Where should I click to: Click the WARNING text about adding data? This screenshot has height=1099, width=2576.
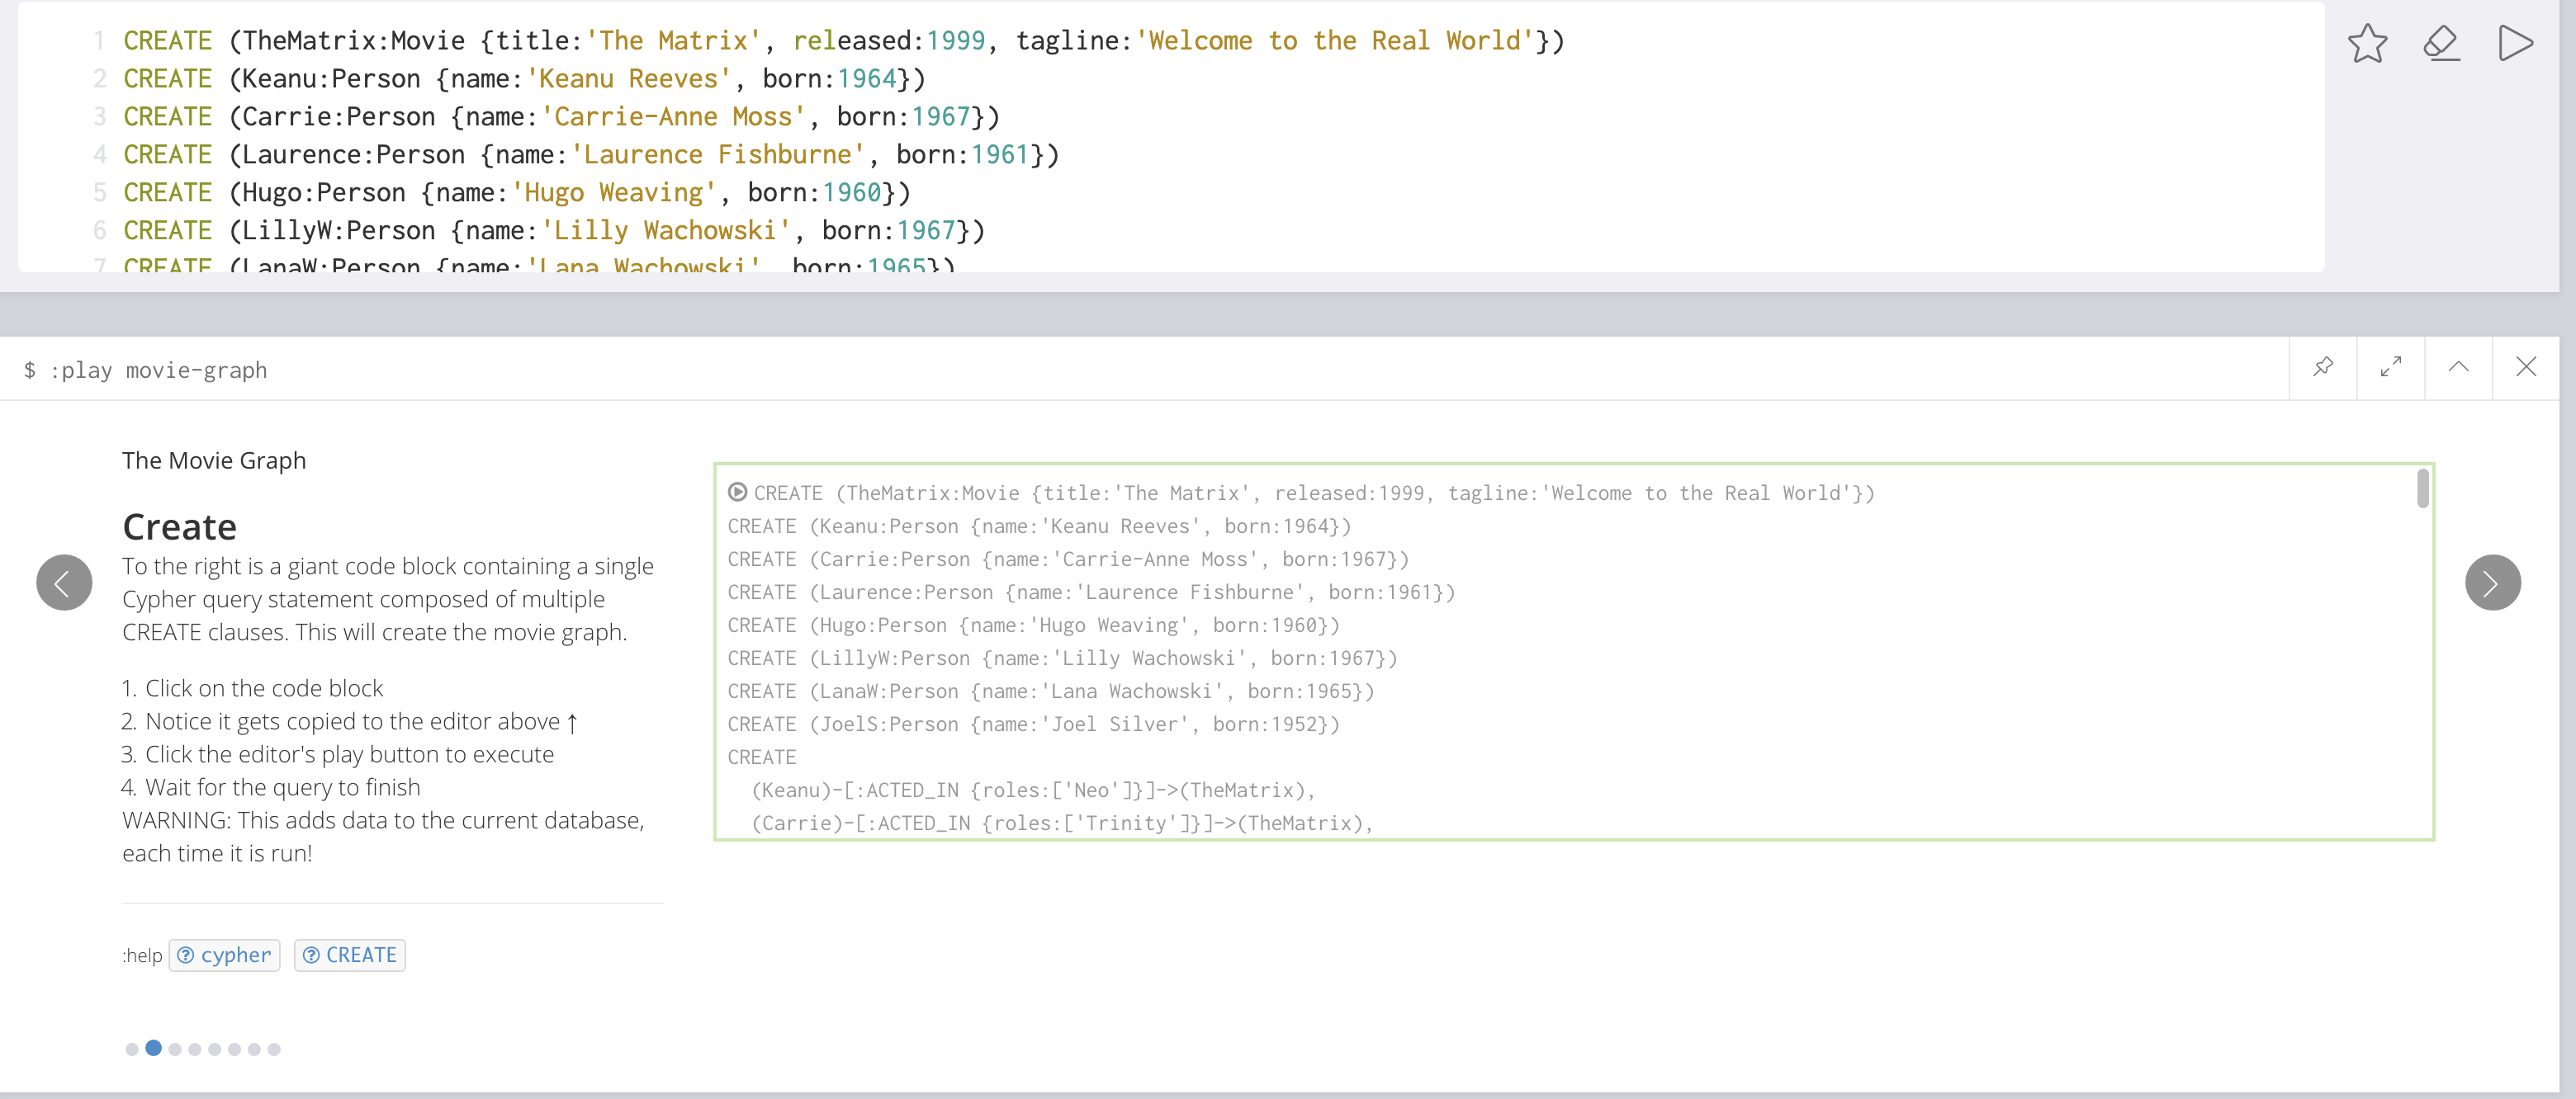point(383,837)
